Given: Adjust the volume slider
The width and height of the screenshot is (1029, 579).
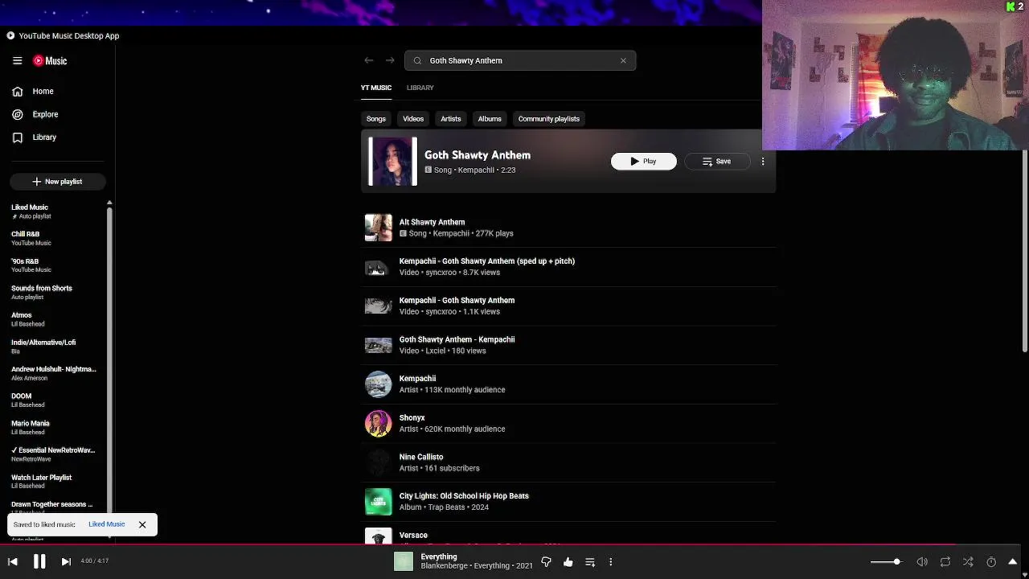Looking at the screenshot, I should click(x=887, y=562).
